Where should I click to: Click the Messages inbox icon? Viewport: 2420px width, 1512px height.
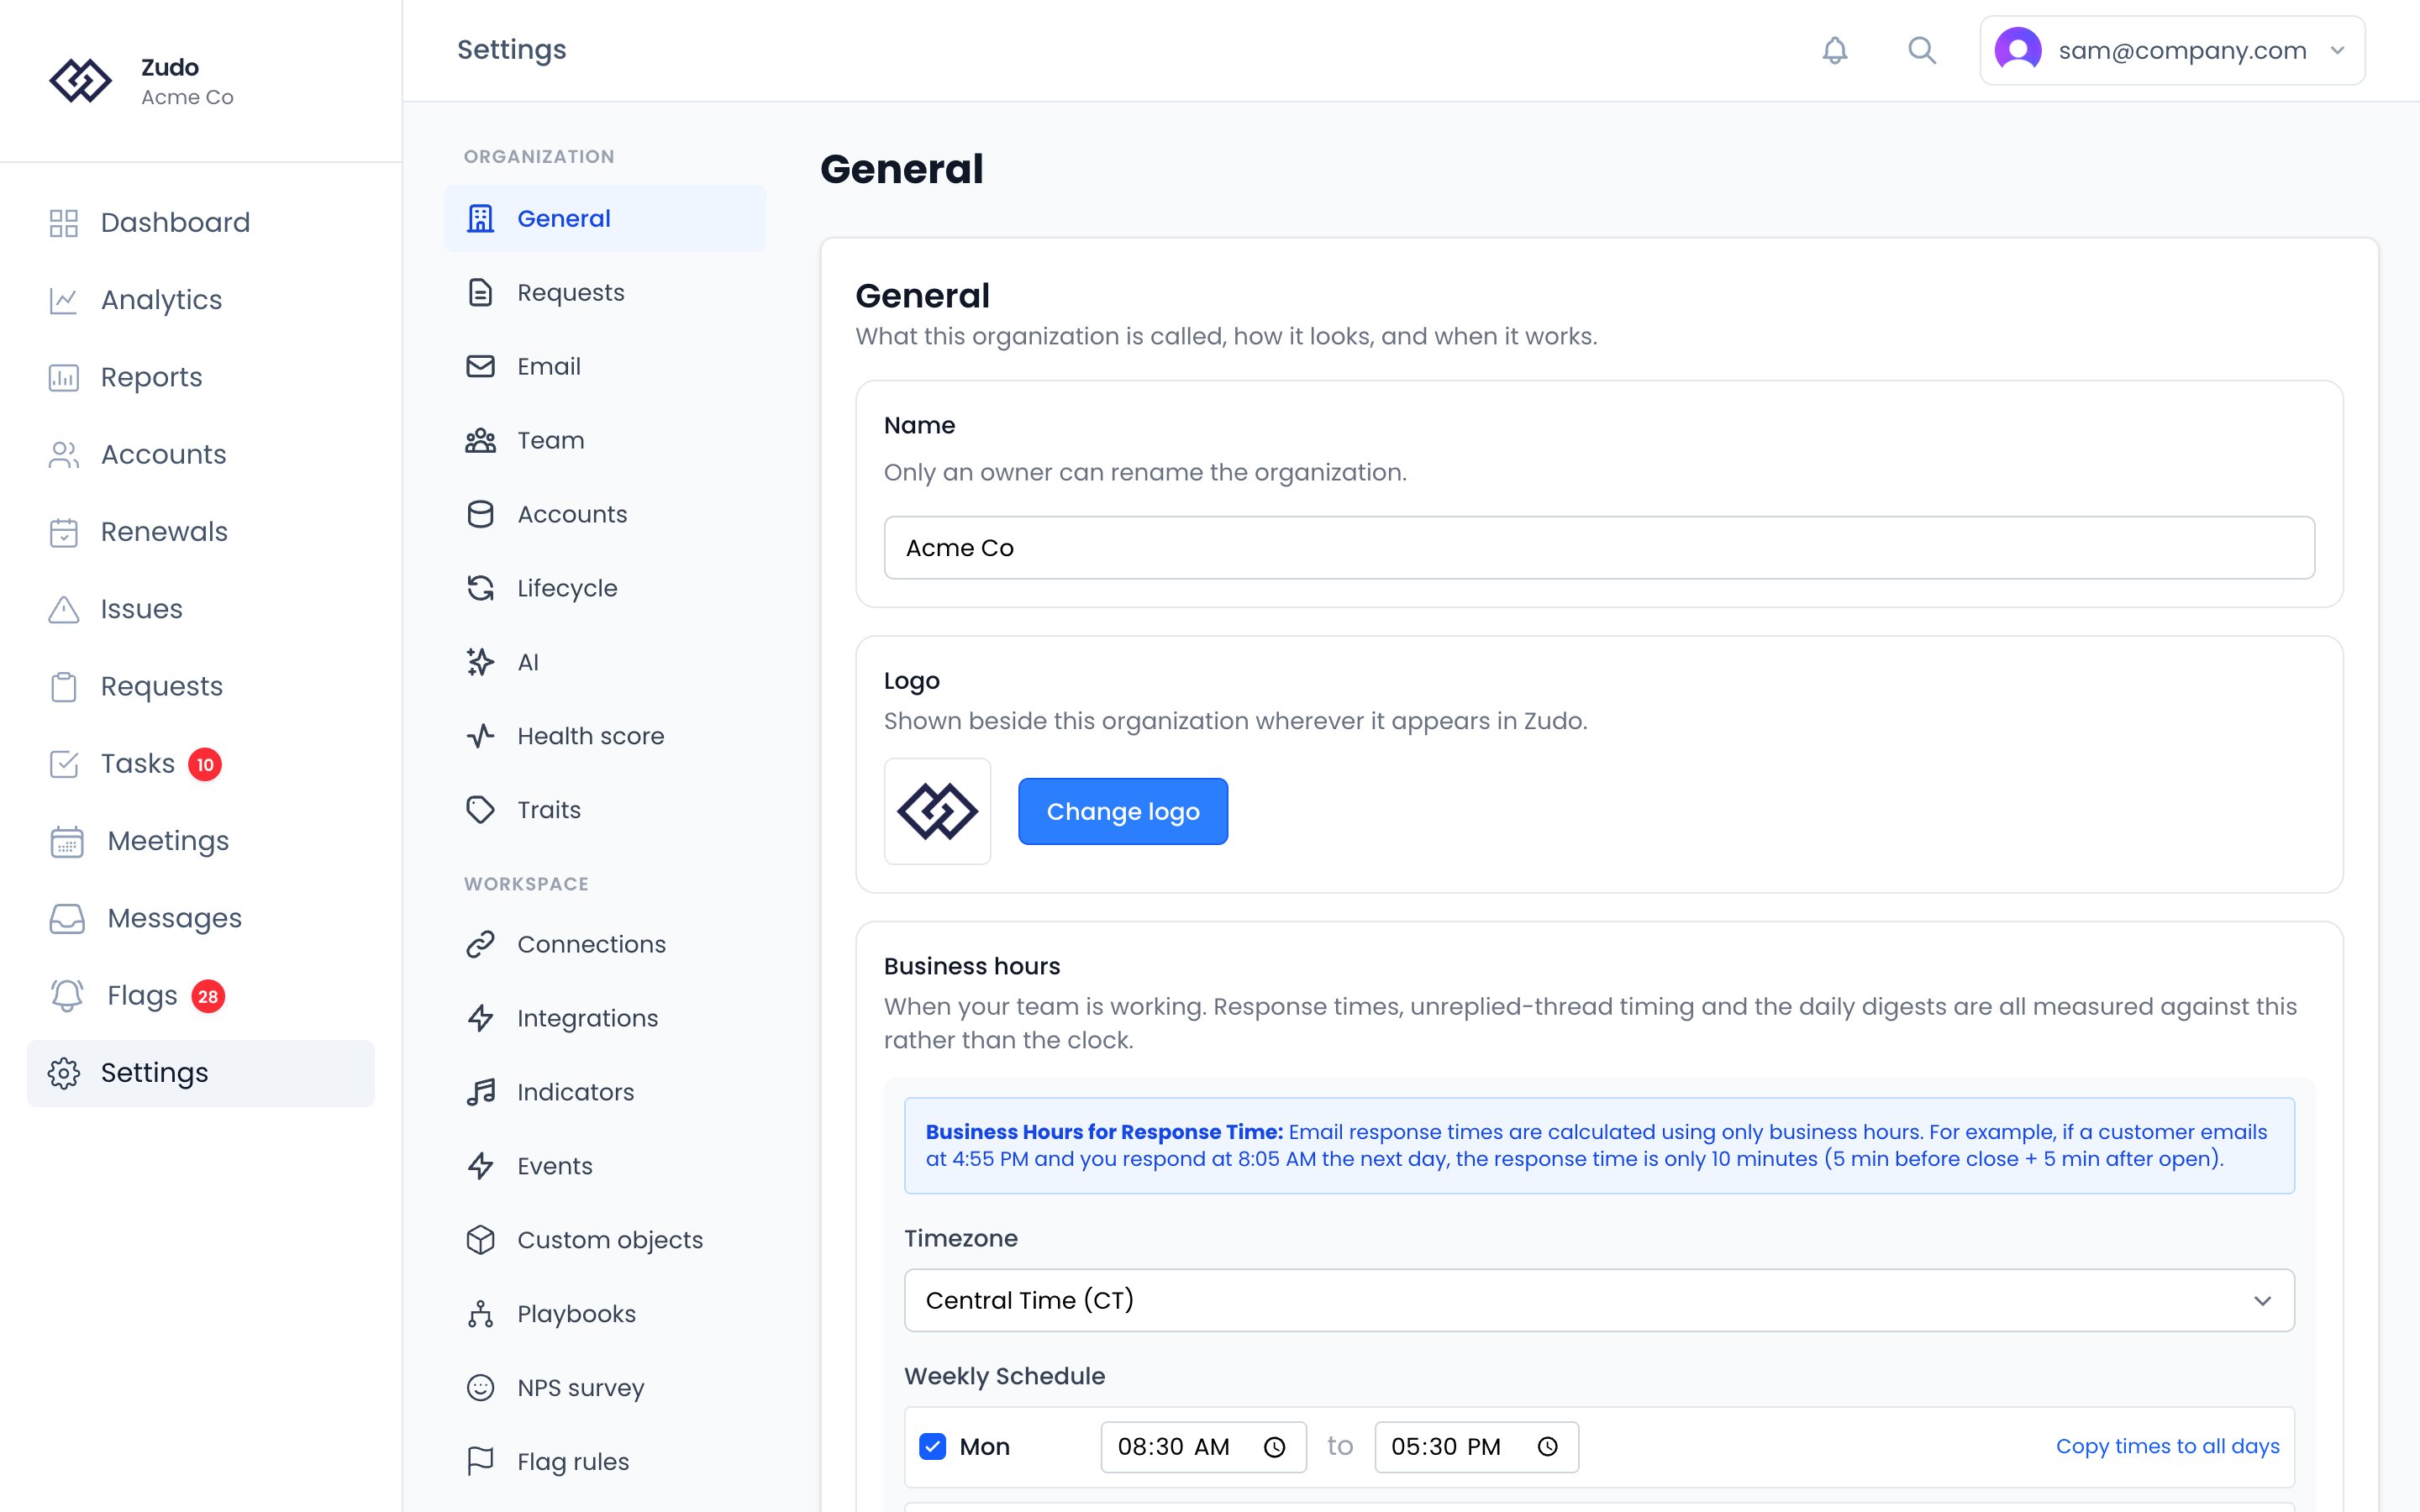(x=67, y=918)
